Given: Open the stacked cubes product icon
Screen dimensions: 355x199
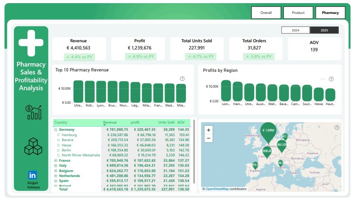Looking at the screenshot, I should (33, 146).
